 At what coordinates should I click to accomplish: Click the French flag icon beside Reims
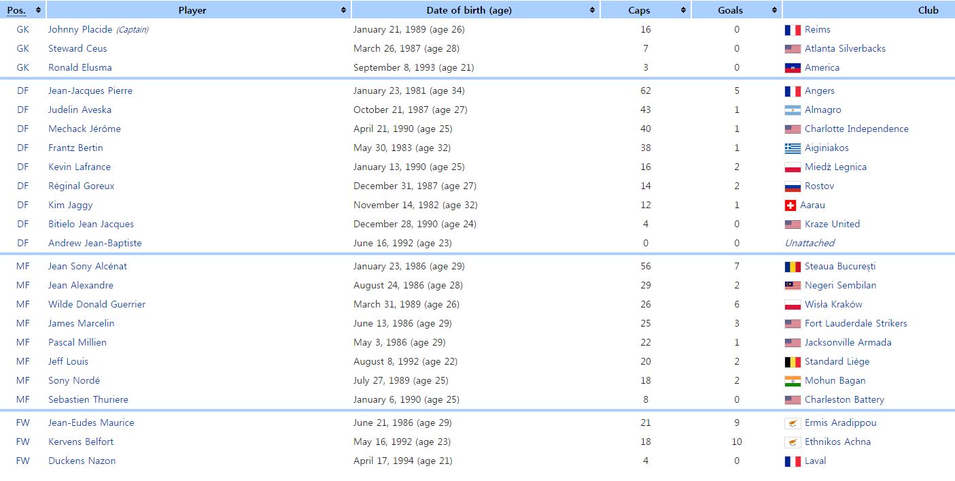coord(793,30)
